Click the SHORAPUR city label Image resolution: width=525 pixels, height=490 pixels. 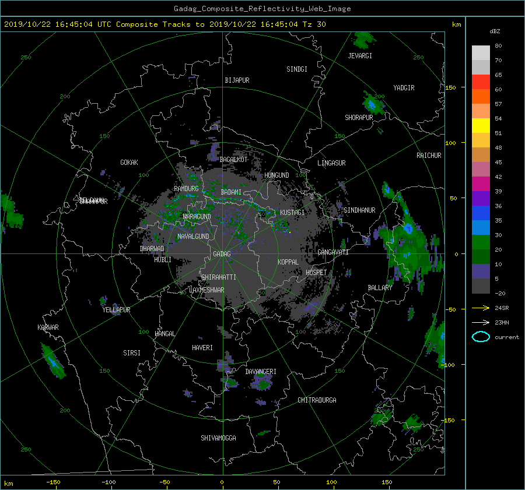pos(359,118)
